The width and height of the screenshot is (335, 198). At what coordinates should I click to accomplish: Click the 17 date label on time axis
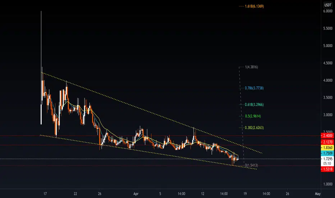(45, 194)
